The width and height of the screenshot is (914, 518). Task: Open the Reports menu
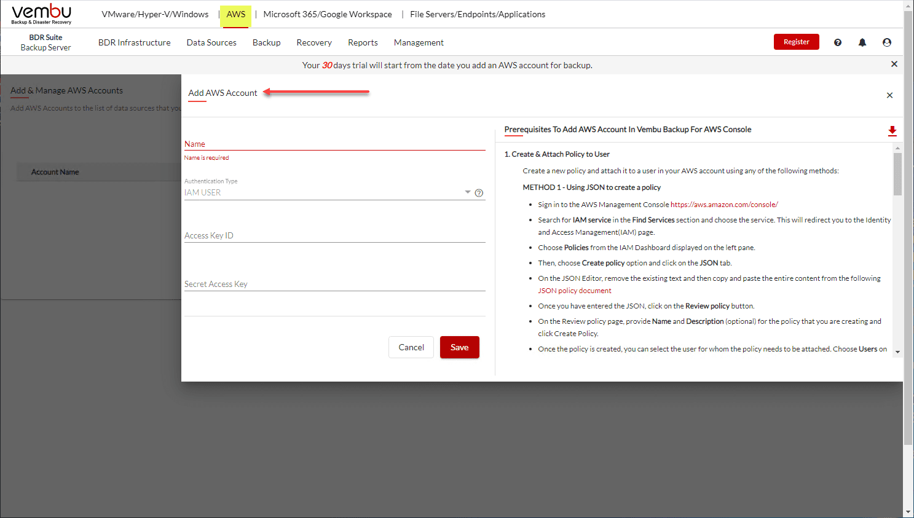(363, 42)
